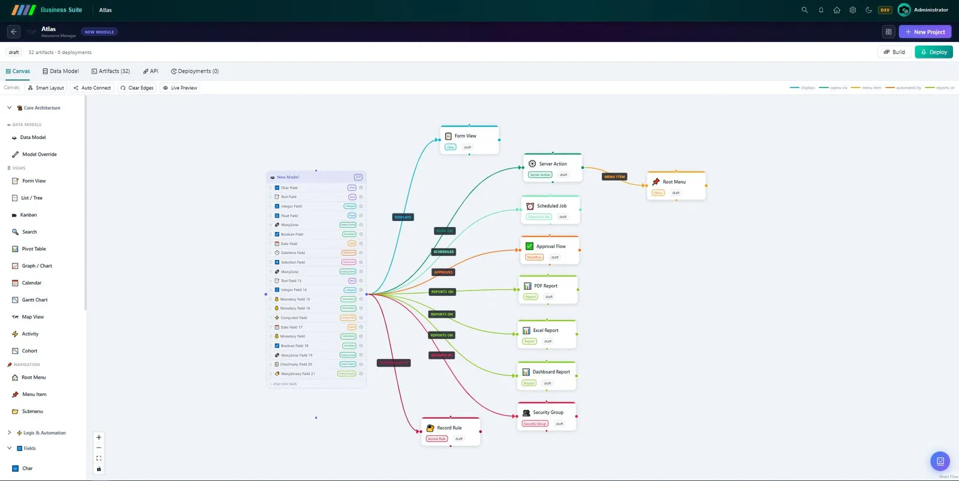Select the Kanban view icon in the sidebar

pos(14,215)
